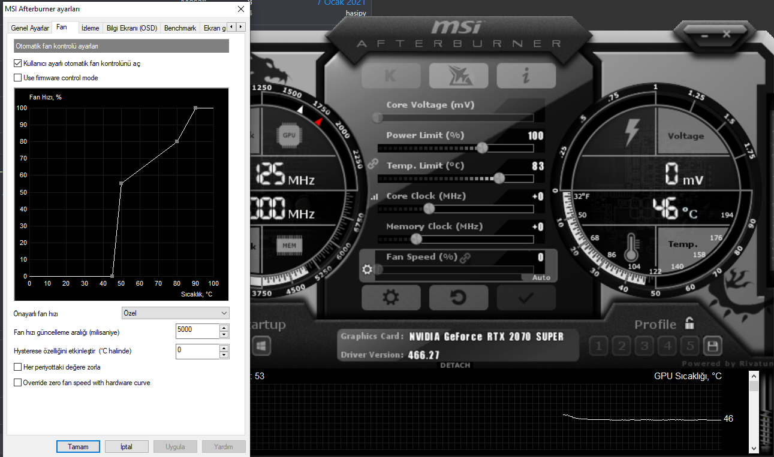This screenshot has width=774, height=457.
Task: Click the Core Voltage slider handle
Action: [x=378, y=117]
